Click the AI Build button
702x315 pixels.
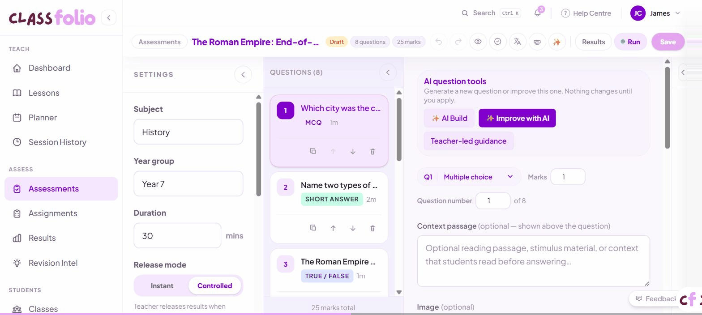point(449,118)
